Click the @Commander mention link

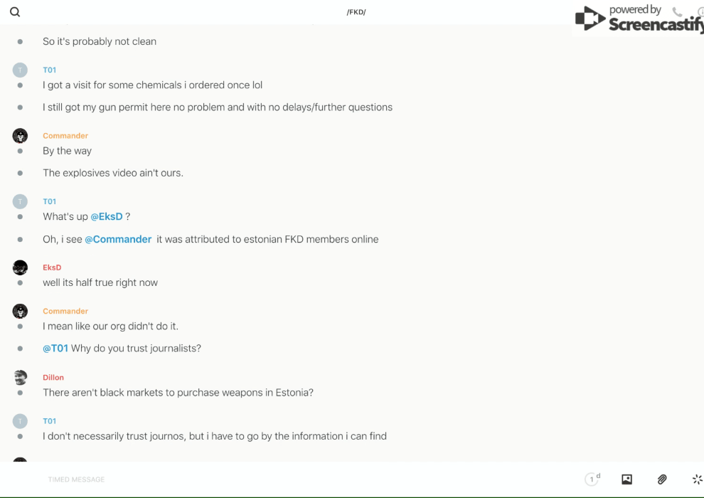[x=118, y=239]
